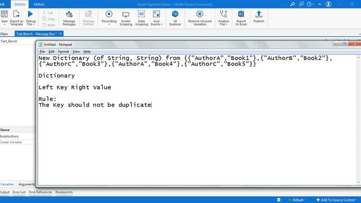361x203 pixels.
Task: Click the Rule: line in Notepad
Action: (47, 99)
